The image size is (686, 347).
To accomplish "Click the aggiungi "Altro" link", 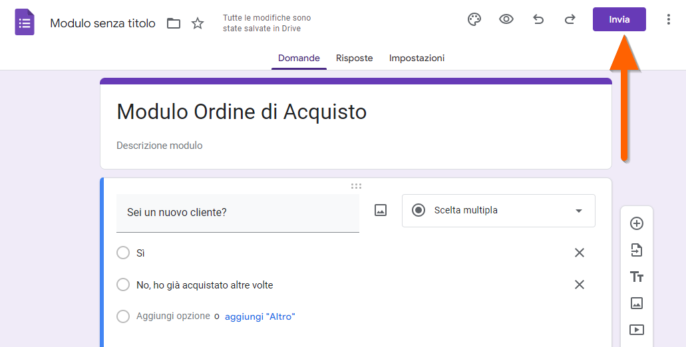I will 259,316.
